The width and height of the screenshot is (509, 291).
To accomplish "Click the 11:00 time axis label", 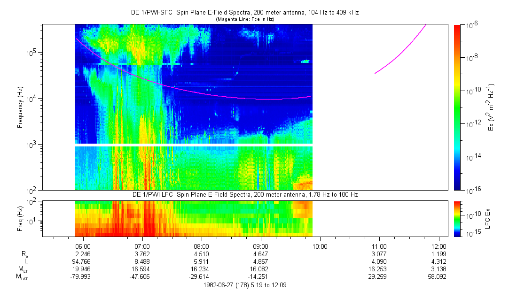I will [x=379, y=245].
